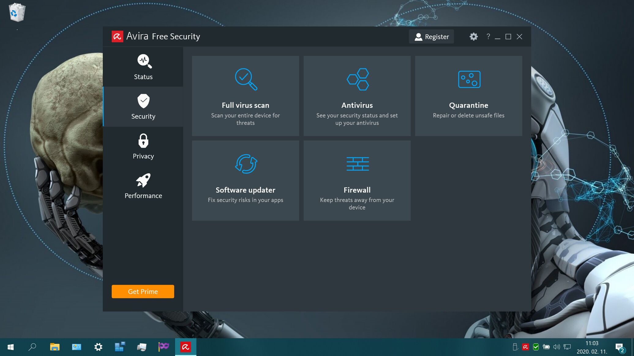This screenshot has height=356, width=634.
Task: Click the Register button
Action: pyautogui.click(x=431, y=37)
